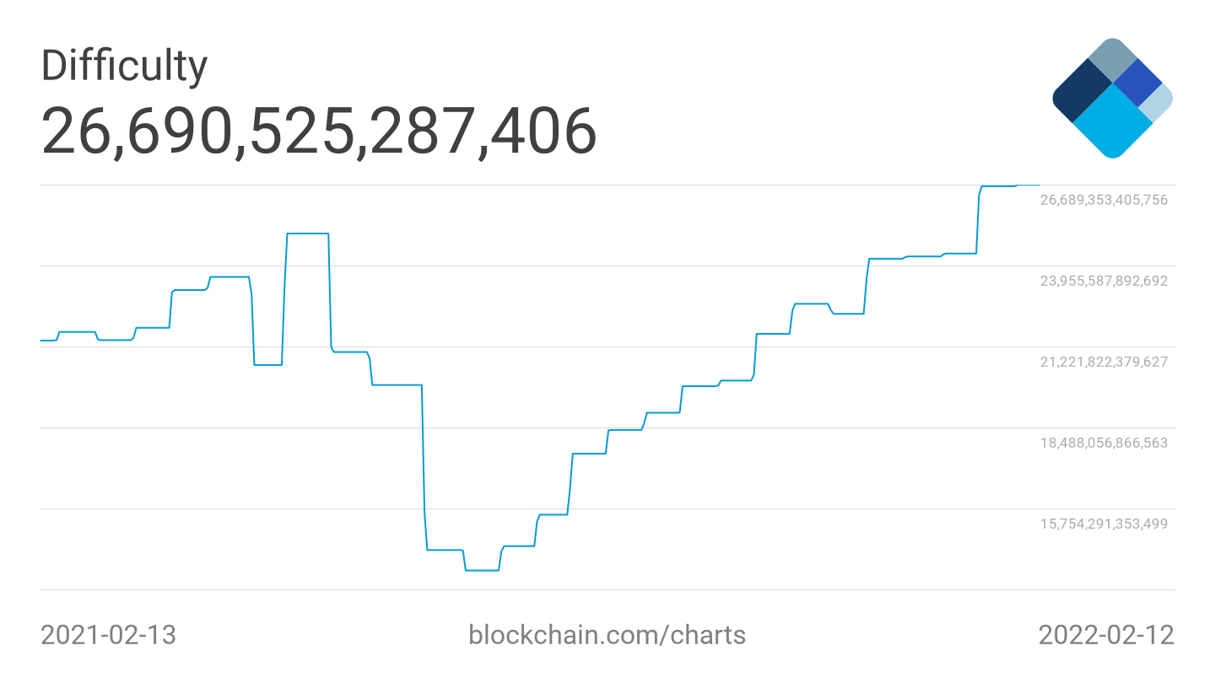The image size is (1215, 683).
Task: Click the 21,221,822,379,627 axis label
Action: [x=1104, y=362]
